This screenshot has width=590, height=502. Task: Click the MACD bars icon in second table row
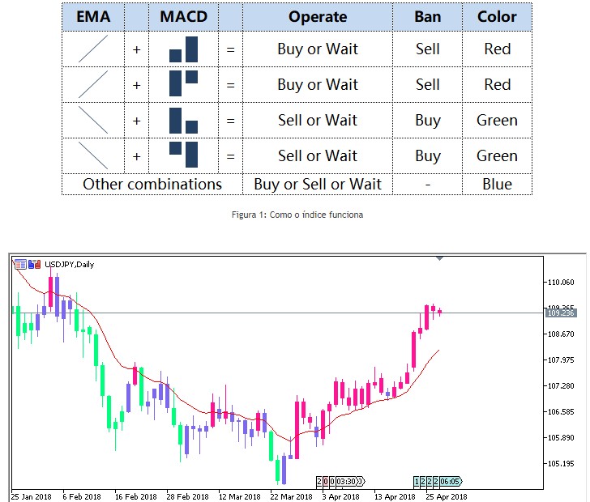coord(183,84)
